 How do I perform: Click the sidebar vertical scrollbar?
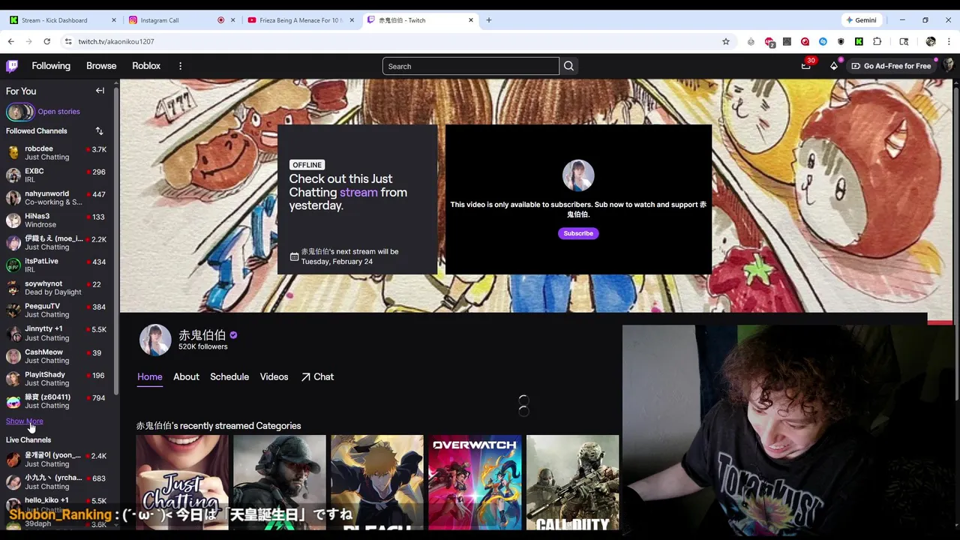[x=115, y=240]
